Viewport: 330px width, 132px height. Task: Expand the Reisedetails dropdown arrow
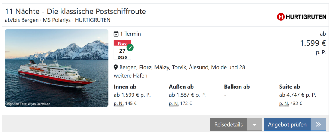pyautogui.click(x=254, y=125)
